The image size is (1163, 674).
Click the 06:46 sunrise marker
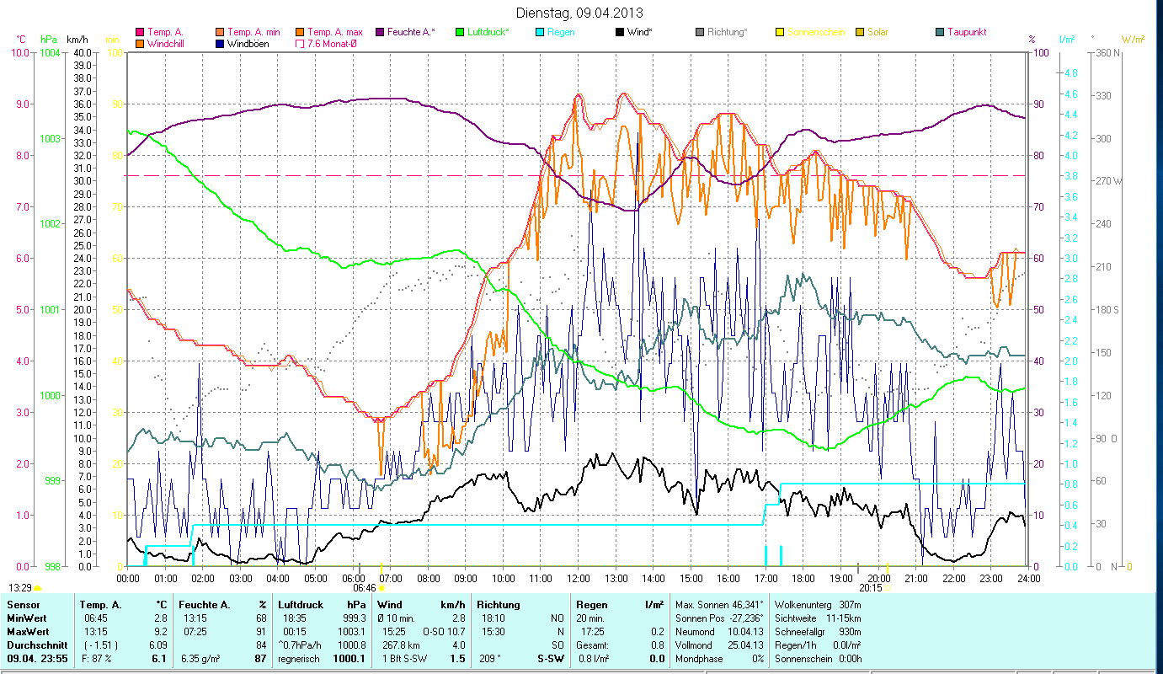pyautogui.click(x=365, y=588)
